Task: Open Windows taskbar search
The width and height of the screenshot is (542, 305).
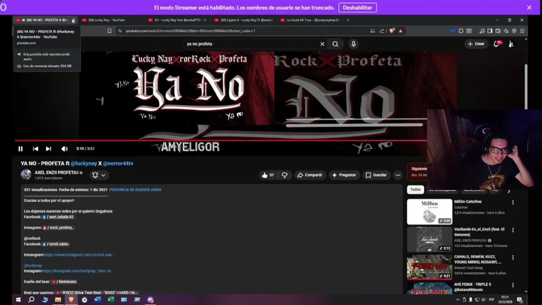Action: 31,299
